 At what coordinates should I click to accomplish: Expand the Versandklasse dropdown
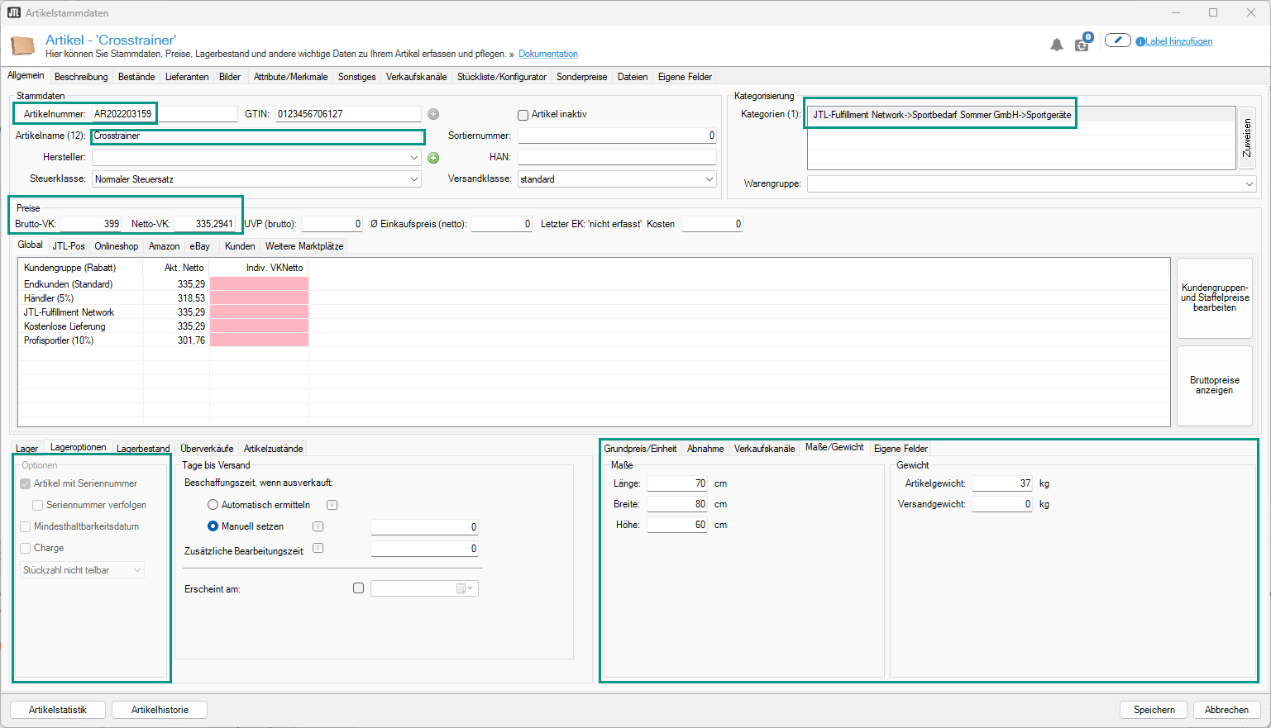tap(709, 179)
